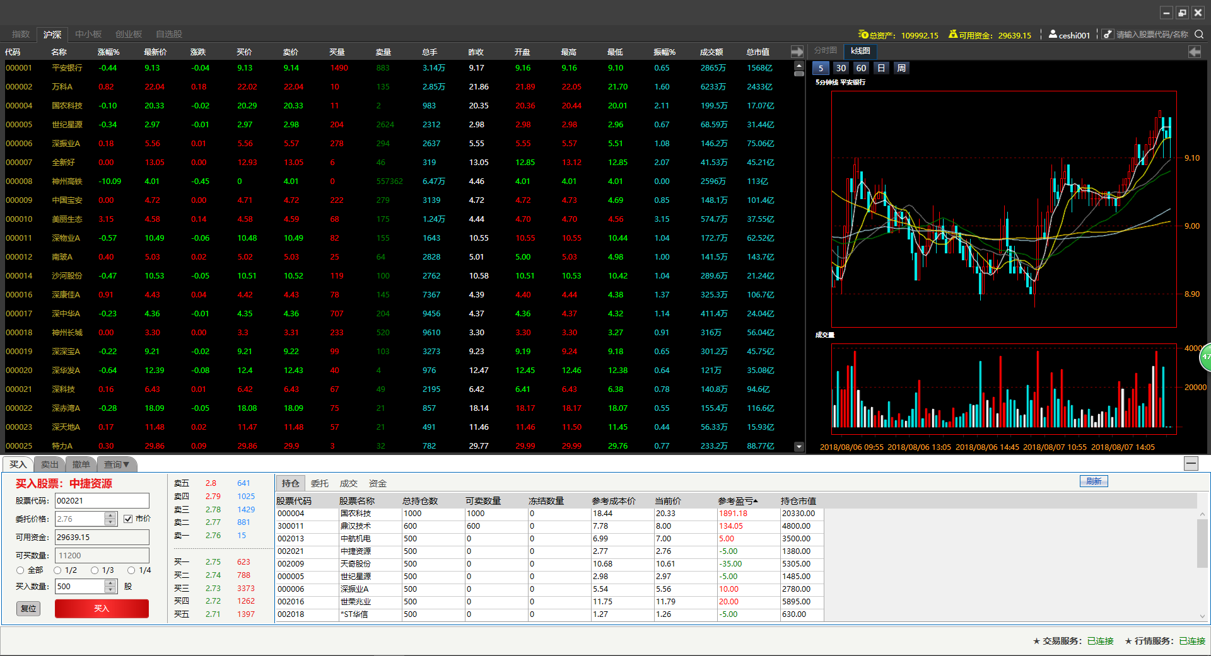Switch to 5-minute K-line period
Image resolution: width=1211 pixels, height=656 pixels.
point(821,68)
